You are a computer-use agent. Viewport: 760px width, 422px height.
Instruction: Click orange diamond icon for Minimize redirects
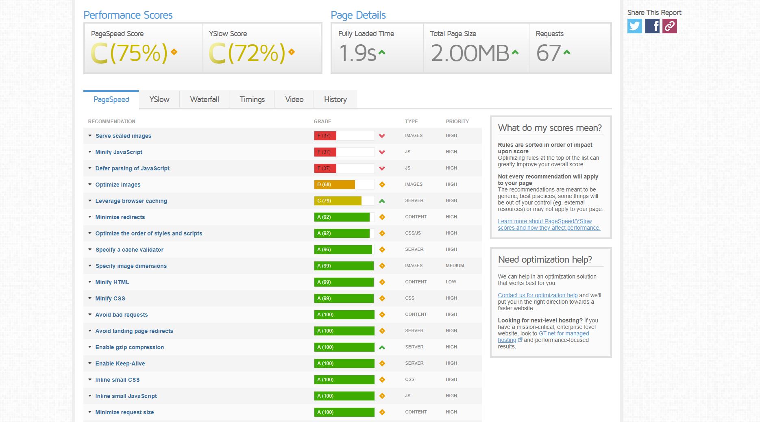[x=382, y=217]
